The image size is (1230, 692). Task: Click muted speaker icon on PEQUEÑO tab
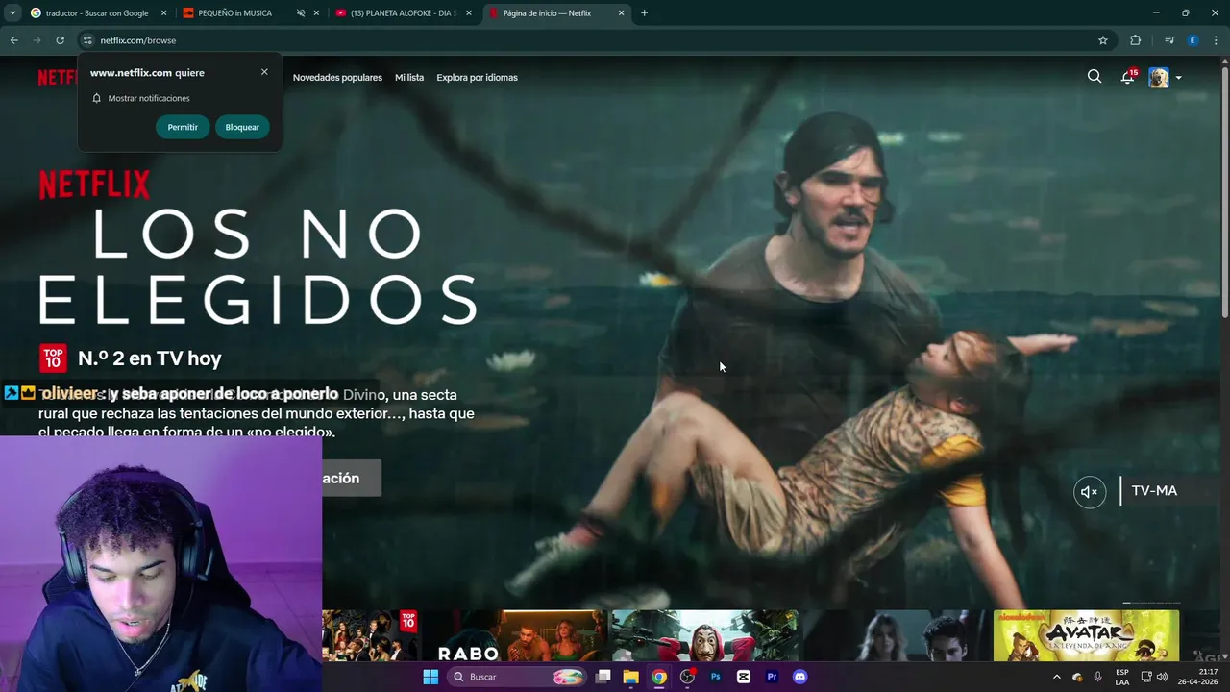point(301,13)
